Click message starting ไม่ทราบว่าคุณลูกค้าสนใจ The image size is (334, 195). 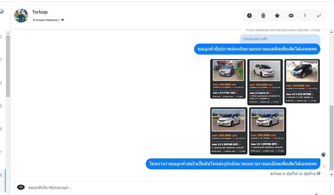click(x=233, y=164)
